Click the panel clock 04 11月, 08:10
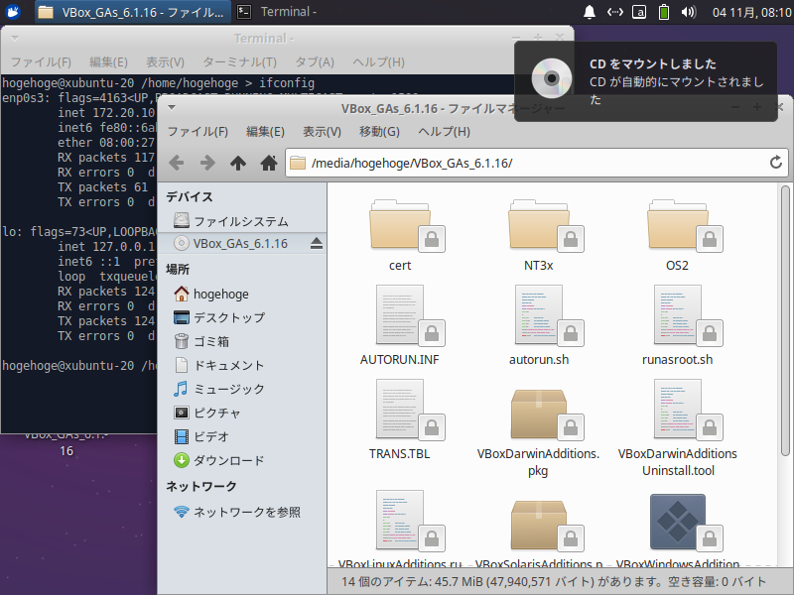 pyautogui.click(x=751, y=12)
